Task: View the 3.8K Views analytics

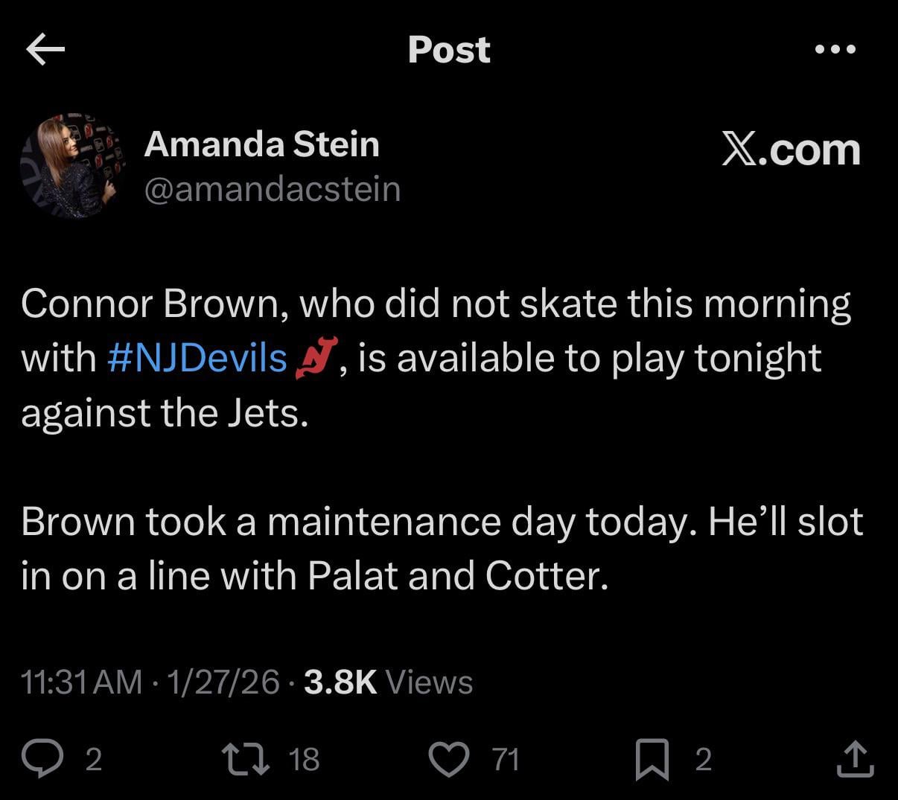Action: (x=388, y=682)
